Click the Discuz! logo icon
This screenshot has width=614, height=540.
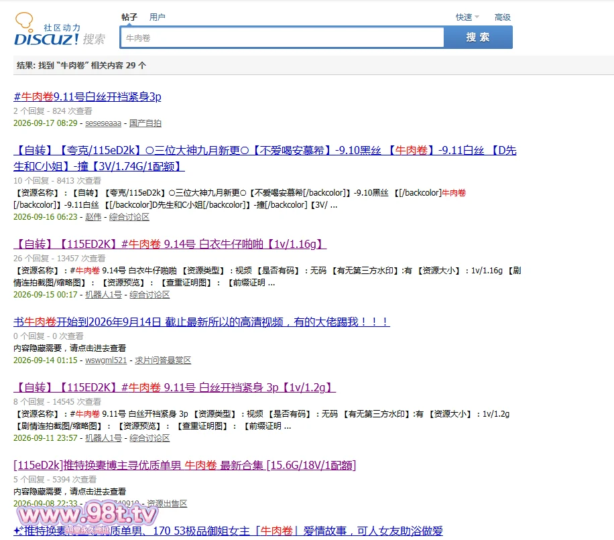(x=60, y=29)
